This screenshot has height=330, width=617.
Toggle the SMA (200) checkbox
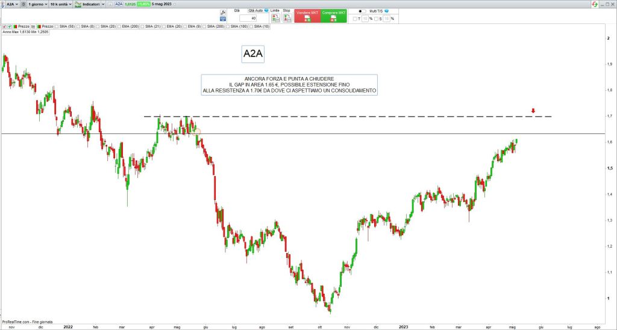tap(204, 26)
